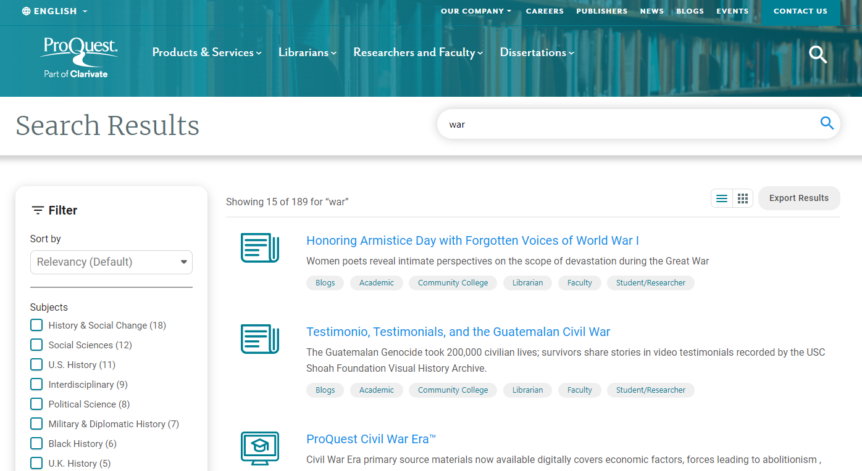This screenshot has height=471, width=862.
Task: Expand Our Company menu
Action: tap(476, 11)
